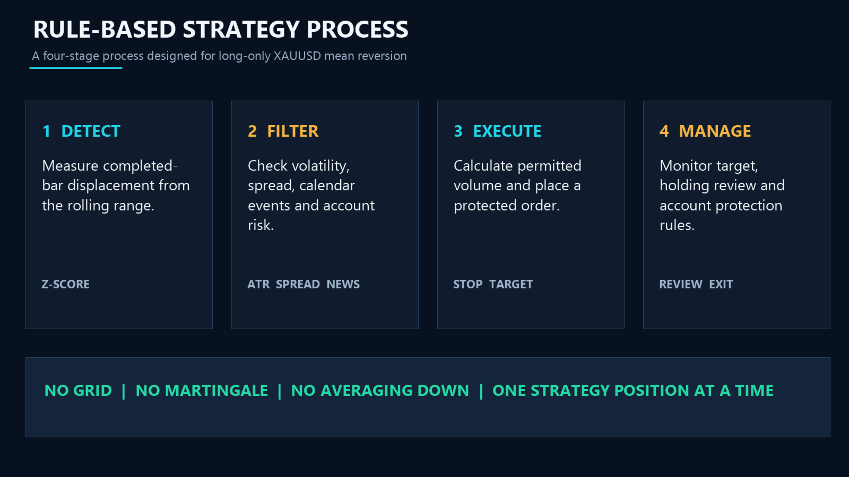Click the Rule-Based Strategy Process title

tap(221, 30)
